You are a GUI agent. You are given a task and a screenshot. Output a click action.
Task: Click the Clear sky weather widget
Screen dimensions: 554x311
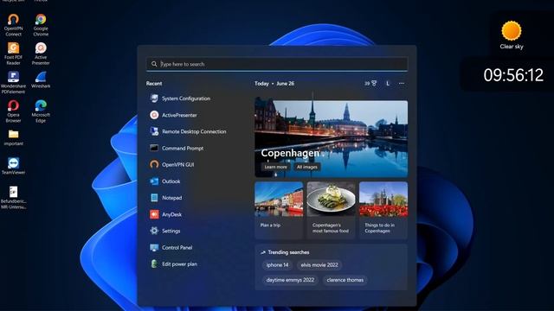512,35
